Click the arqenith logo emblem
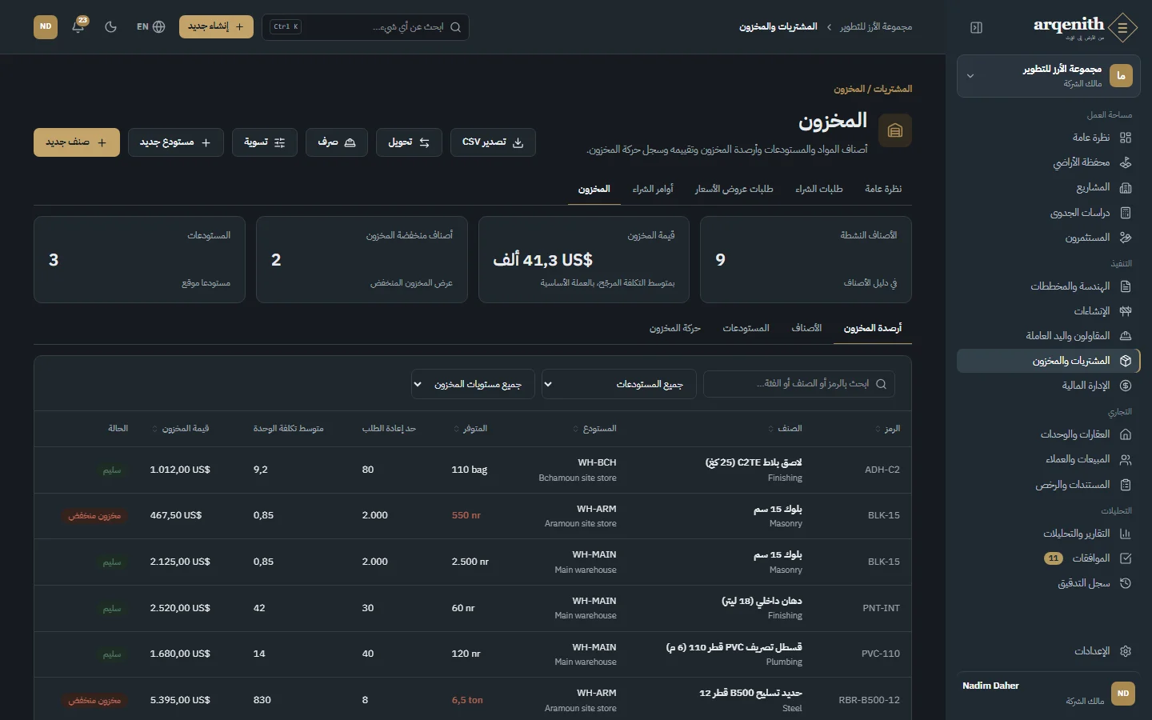 coord(1123,28)
